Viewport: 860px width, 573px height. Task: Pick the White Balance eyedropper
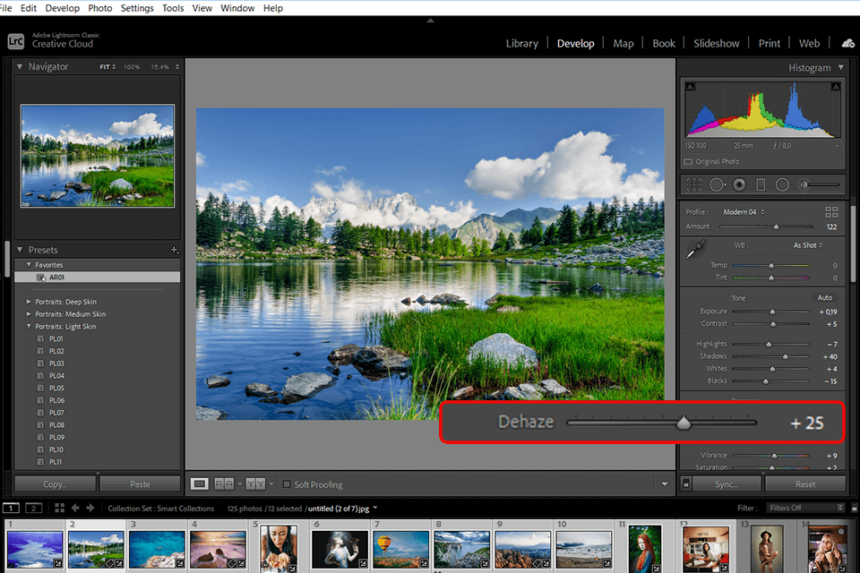[x=692, y=252]
